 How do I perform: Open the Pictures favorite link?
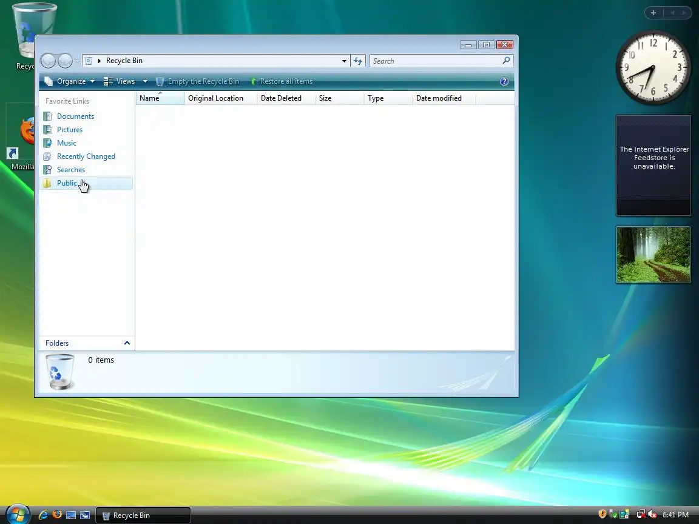(x=70, y=130)
